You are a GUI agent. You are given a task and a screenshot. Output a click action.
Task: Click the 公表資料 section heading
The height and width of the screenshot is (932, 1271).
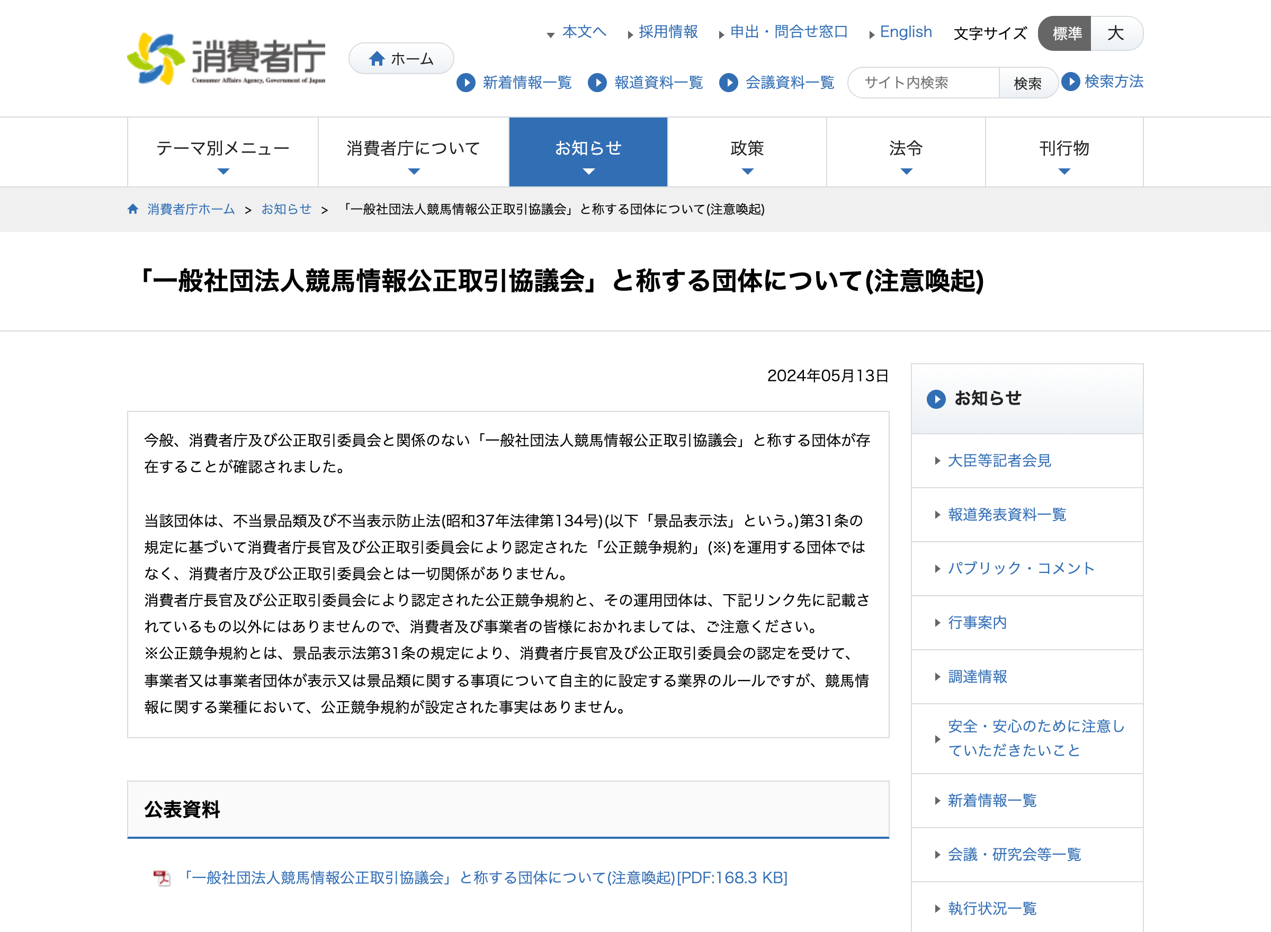[182, 810]
